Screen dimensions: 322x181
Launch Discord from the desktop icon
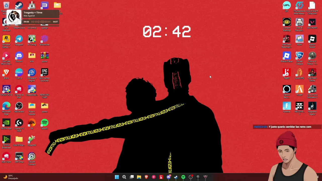click(19, 57)
